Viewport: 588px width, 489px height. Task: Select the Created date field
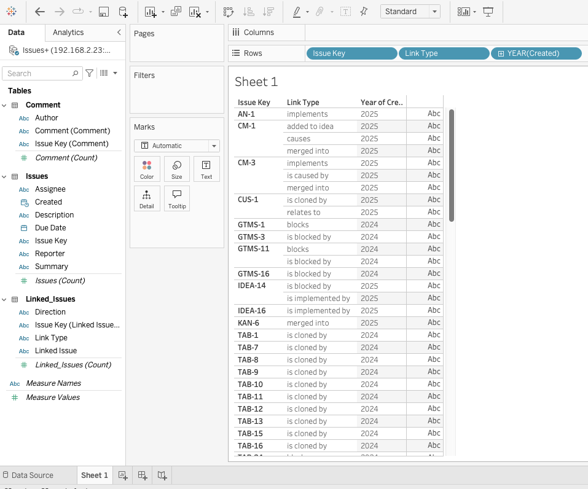pyautogui.click(x=49, y=202)
